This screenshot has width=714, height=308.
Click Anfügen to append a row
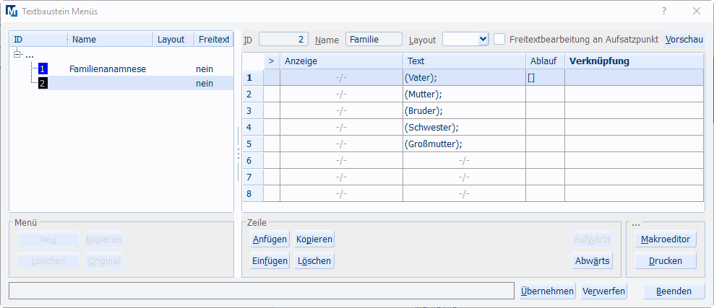point(270,239)
